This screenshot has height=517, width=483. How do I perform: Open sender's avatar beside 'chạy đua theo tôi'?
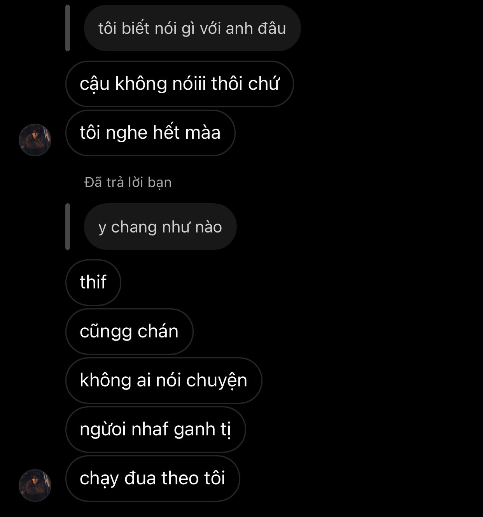click(35, 485)
